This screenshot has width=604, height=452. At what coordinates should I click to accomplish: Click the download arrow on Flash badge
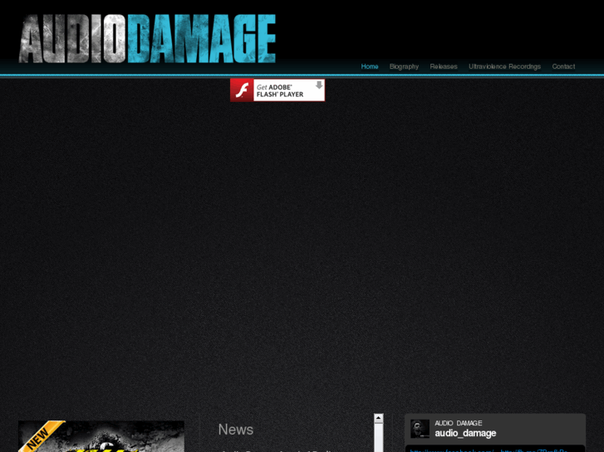coord(318,85)
